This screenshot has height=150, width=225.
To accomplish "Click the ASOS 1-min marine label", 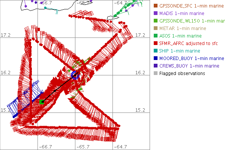I will (x=180, y=36).
